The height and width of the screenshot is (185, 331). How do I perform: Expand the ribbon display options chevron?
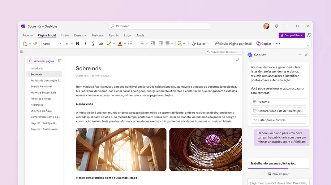pyautogui.click(x=308, y=46)
